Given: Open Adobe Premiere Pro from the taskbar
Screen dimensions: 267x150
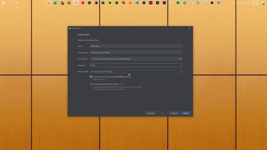Looking at the screenshot, I should coord(164,3).
